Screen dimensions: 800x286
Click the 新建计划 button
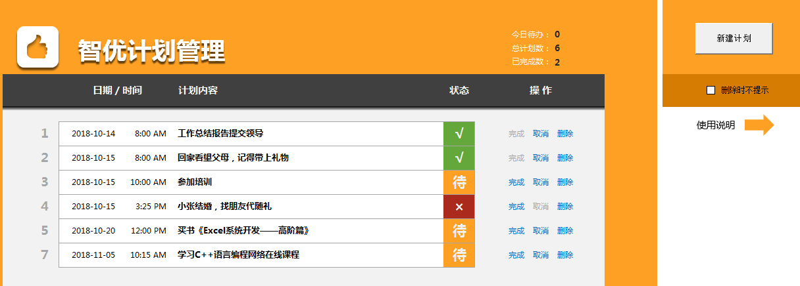point(734,39)
